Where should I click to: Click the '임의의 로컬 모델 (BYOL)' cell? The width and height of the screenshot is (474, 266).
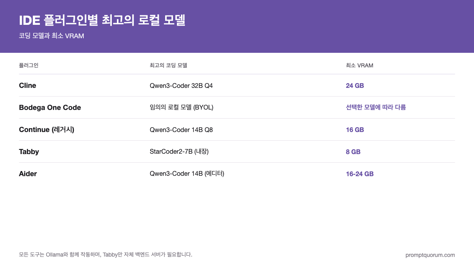(181, 108)
